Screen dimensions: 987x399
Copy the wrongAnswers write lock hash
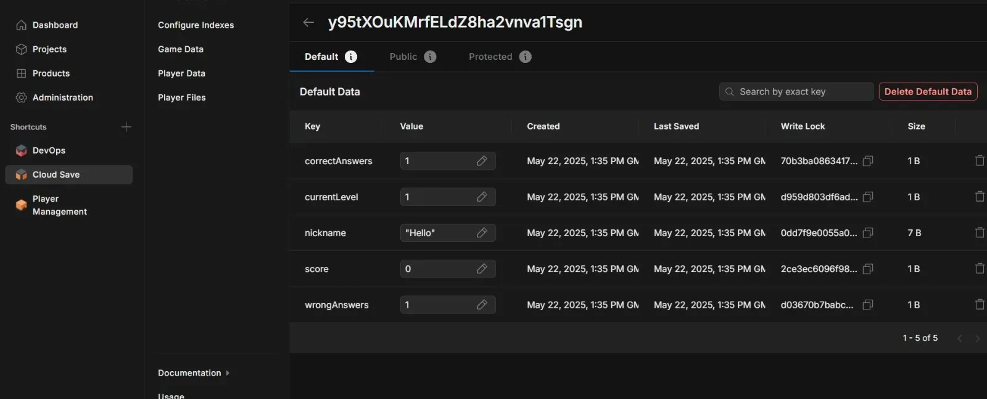click(868, 305)
